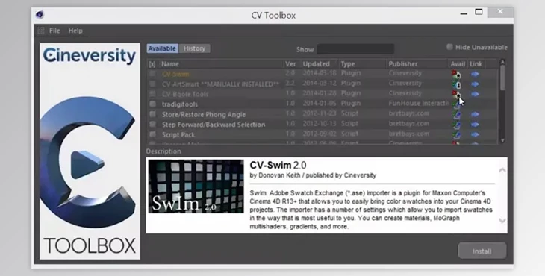
Task: Switch to the History tab
Action: click(x=194, y=48)
